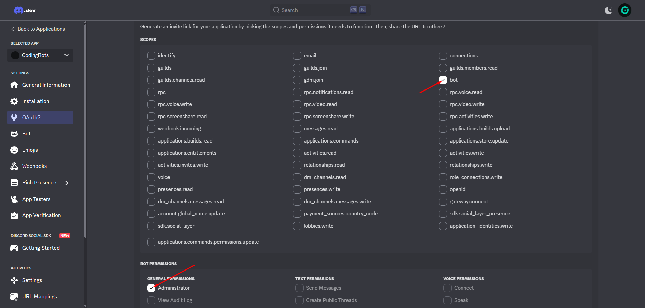Enable the guilds scope checkbox
The width and height of the screenshot is (645, 308).
[x=151, y=68]
